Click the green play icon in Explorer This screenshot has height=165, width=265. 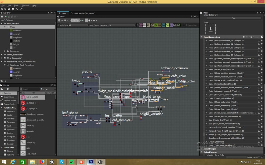pyautogui.click(x=6, y=17)
